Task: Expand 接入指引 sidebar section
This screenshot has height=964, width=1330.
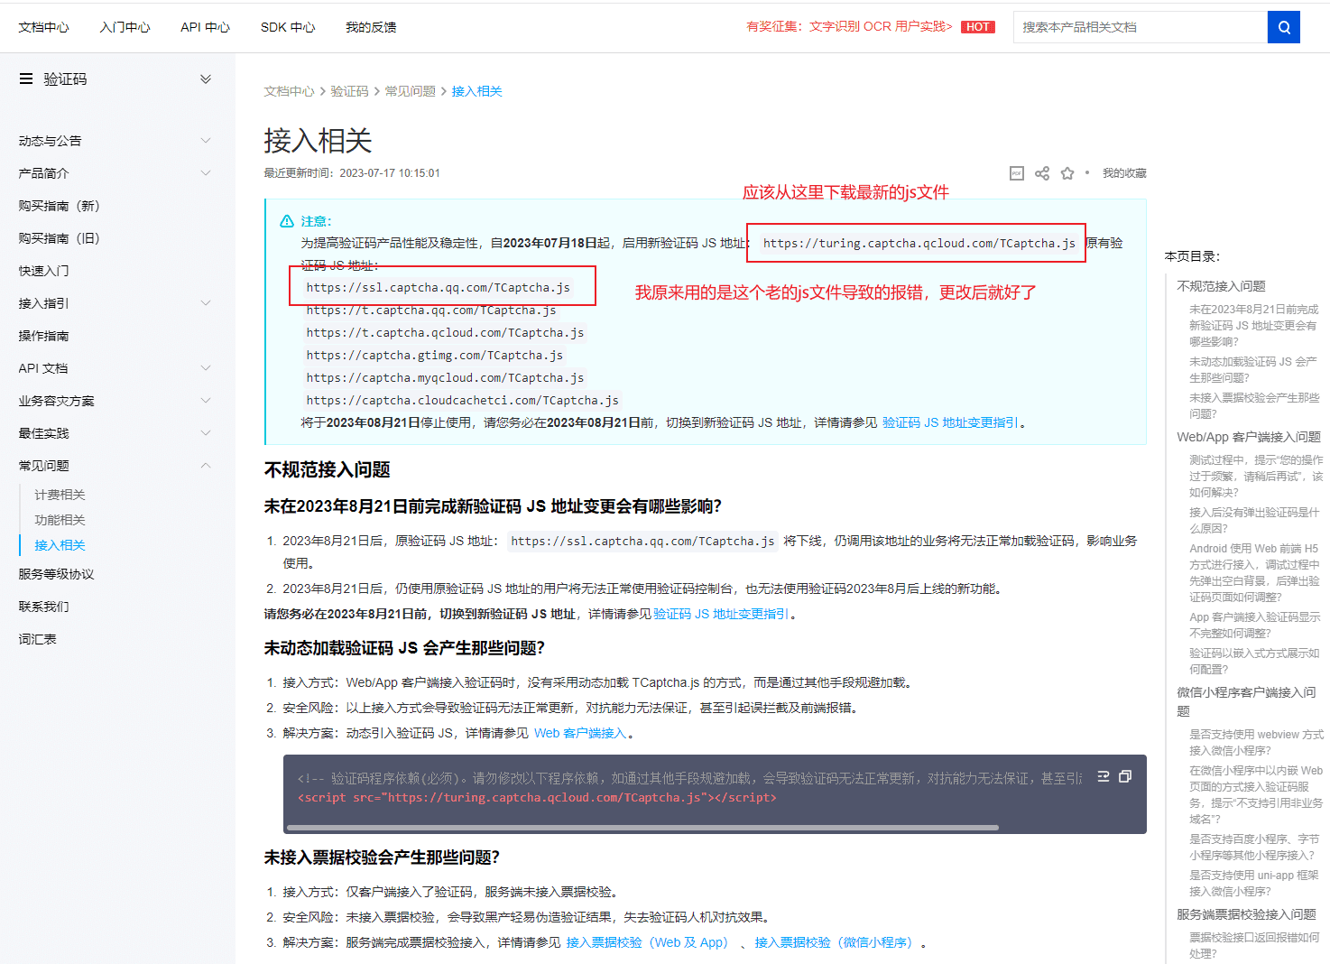Action: (206, 303)
